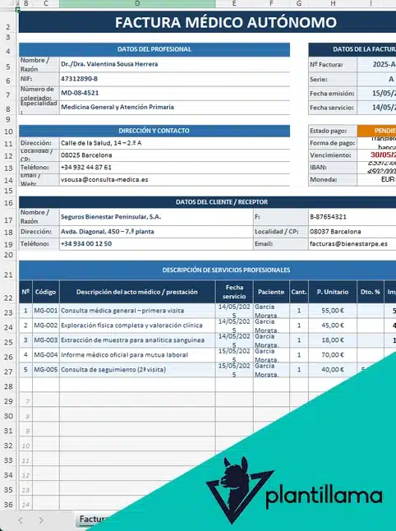Click the select-all corner of the grid

pos(8,4)
